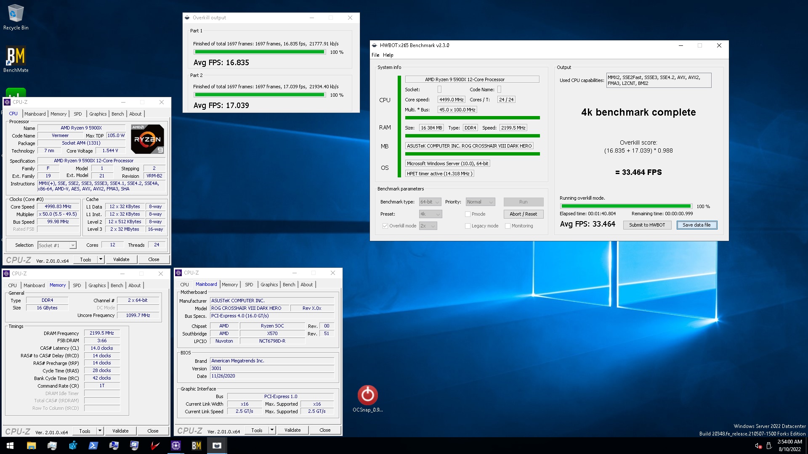Open PowerShell from the taskbar
The image size is (808, 454).
click(x=93, y=446)
